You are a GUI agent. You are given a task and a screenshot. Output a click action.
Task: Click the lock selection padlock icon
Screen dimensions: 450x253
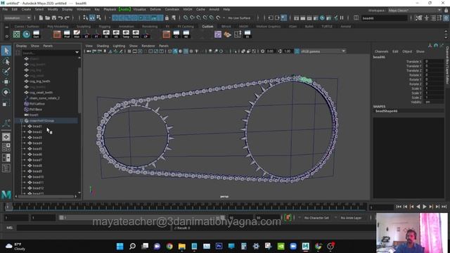167,18
